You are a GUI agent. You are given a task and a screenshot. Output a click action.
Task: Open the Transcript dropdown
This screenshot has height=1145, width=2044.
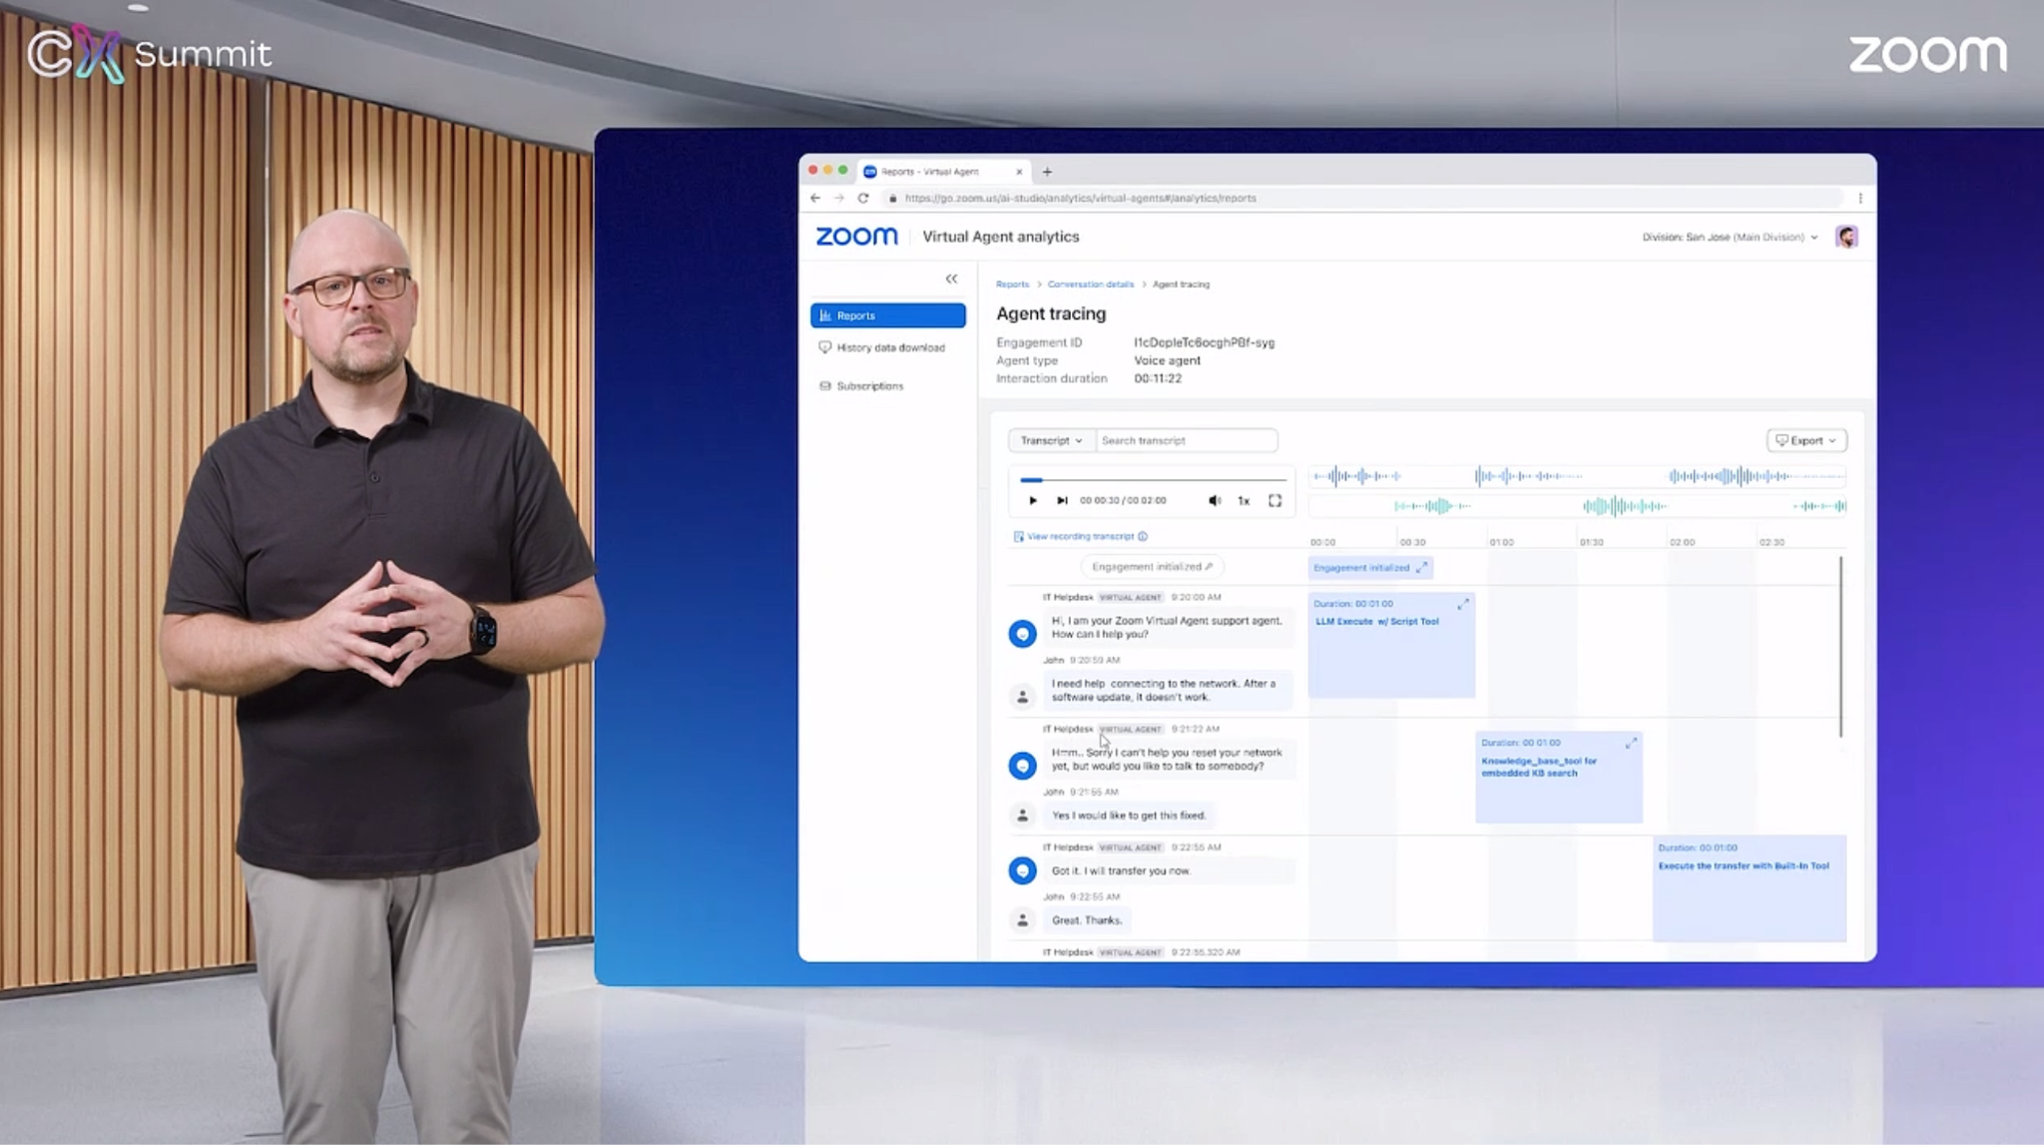click(x=1051, y=440)
